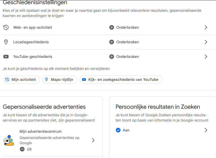
Task: Click the Mijn advertentiecentrum colorful illustration icon
Action: [x=9, y=140]
